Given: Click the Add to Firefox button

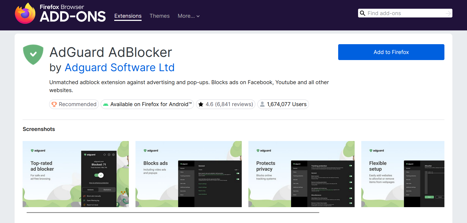Looking at the screenshot, I should [x=391, y=52].
